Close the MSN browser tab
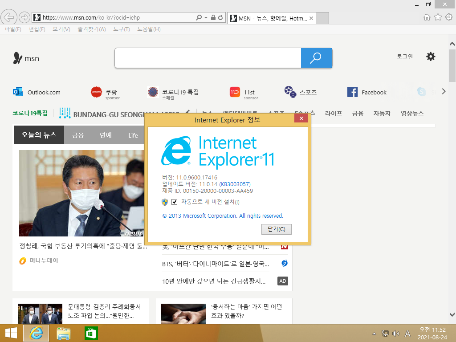Viewport: 456px width, 342px height. (311, 18)
